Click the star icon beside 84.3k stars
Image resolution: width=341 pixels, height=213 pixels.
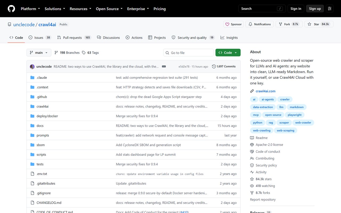coord(252,179)
